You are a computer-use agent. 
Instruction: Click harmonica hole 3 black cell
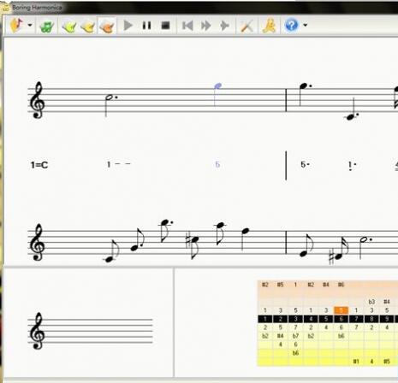295,319
